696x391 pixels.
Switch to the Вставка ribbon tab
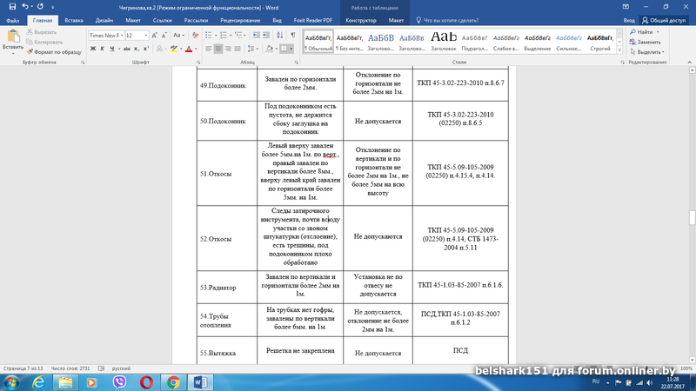[x=74, y=20]
